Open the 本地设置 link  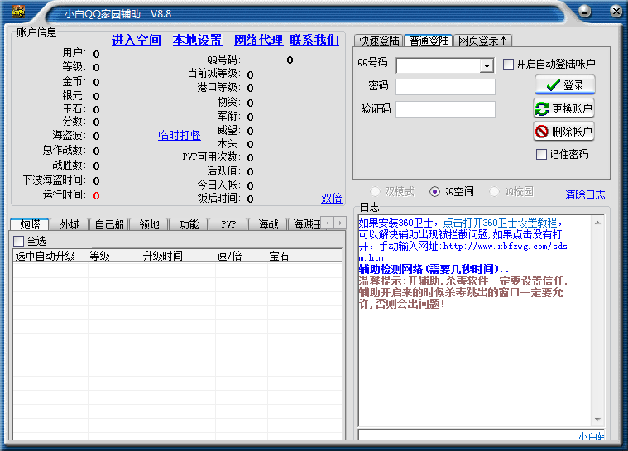coord(197,40)
